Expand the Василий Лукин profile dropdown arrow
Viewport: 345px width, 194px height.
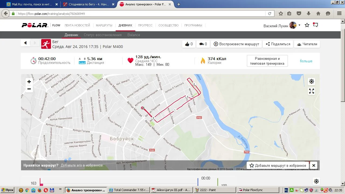pyautogui.click(x=299, y=25)
